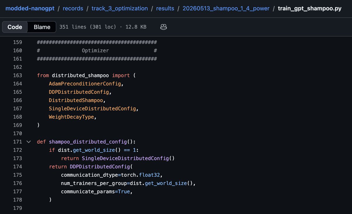Click SingleDeviceDistributedConfig on line 167
The image size is (352, 214).
(93, 108)
